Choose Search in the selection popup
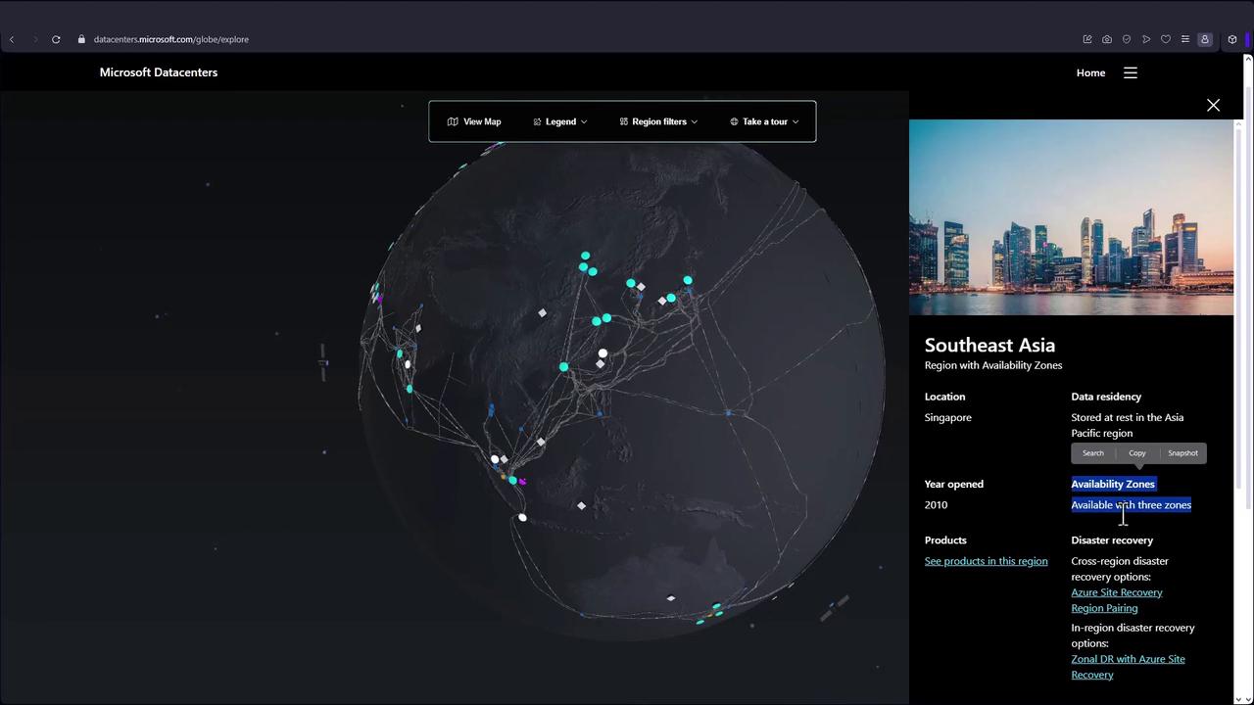The width and height of the screenshot is (1254, 705). pyautogui.click(x=1093, y=453)
